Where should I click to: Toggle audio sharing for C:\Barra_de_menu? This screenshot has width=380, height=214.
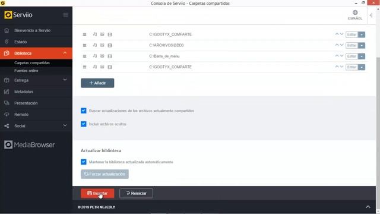click(95, 56)
